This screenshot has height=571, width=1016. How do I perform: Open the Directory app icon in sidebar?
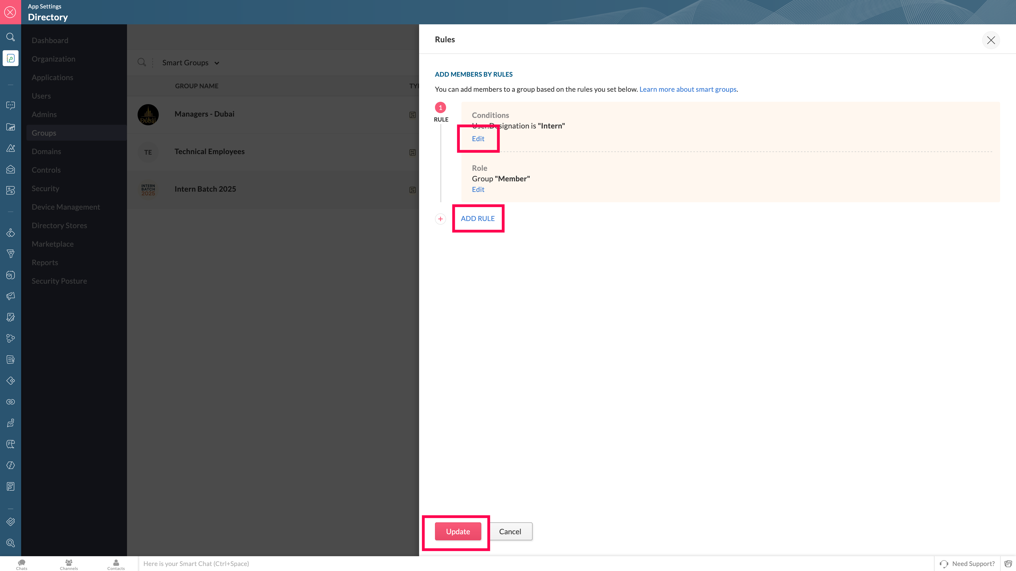[x=11, y=58]
